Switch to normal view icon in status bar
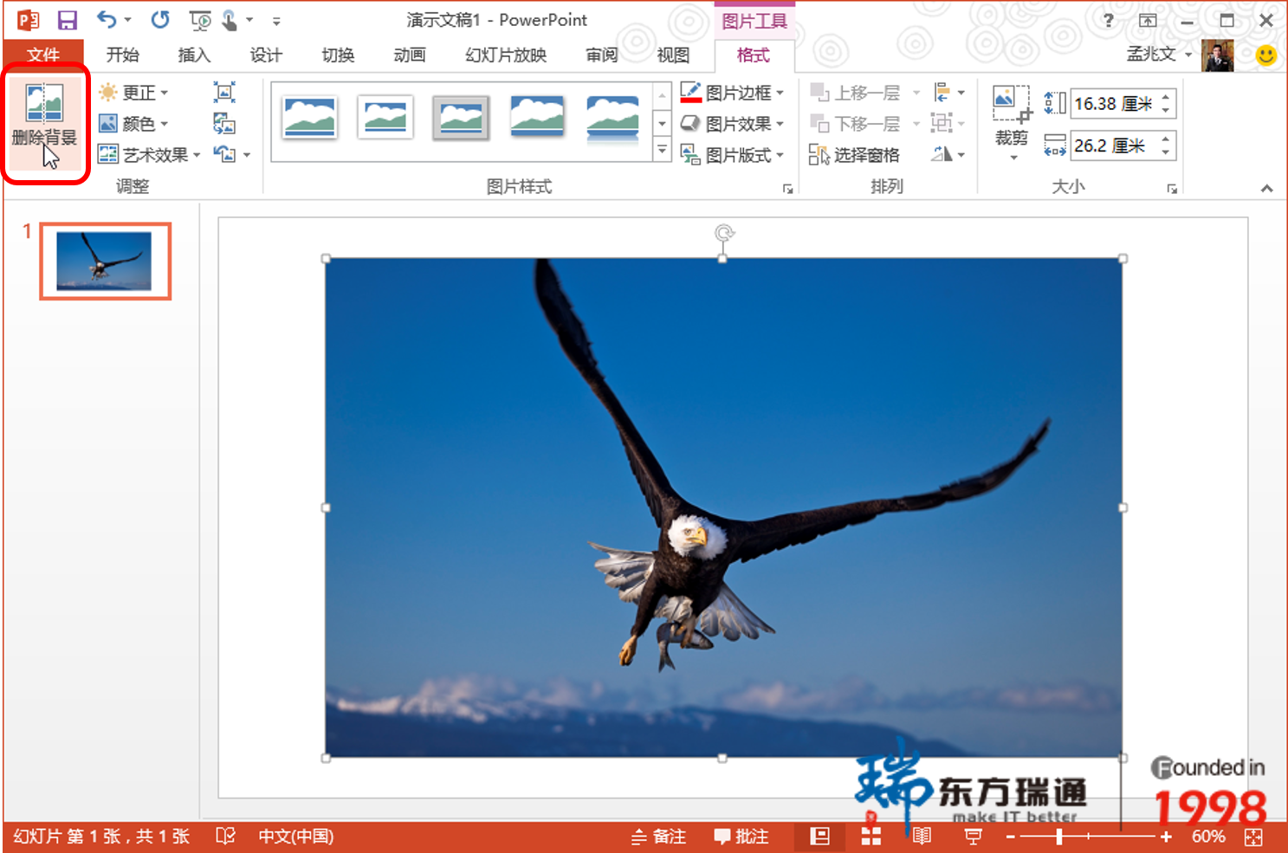 point(819,837)
